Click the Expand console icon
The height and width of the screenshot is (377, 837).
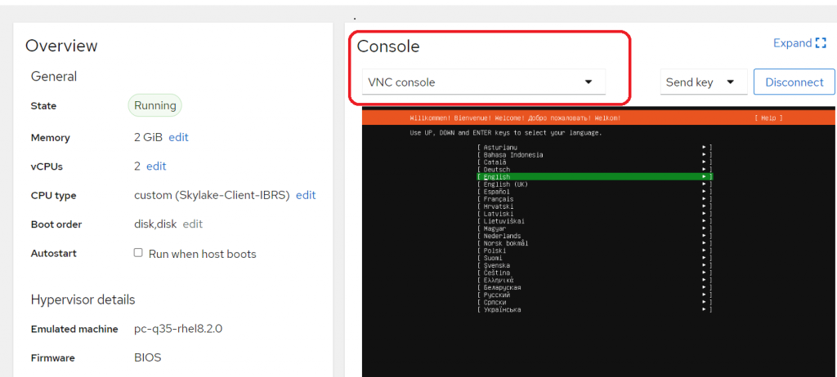point(820,43)
